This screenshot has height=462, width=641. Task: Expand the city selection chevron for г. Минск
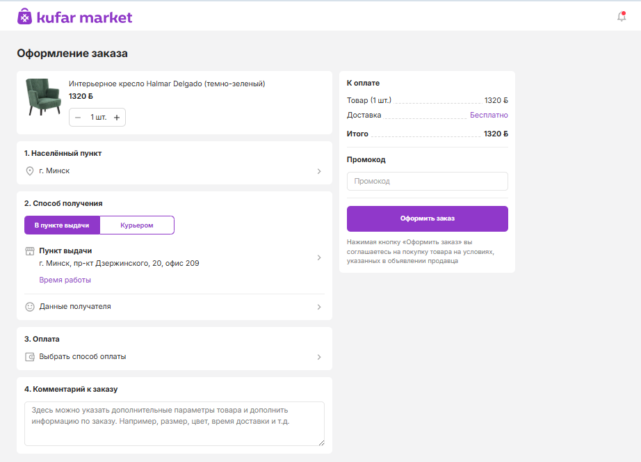(319, 171)
